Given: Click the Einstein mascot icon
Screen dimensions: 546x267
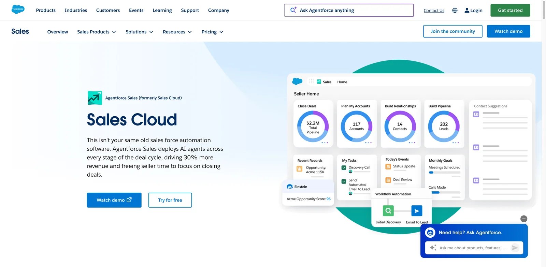Looking at the screenshot, I should pyautogui.click(x=290, y=187).
